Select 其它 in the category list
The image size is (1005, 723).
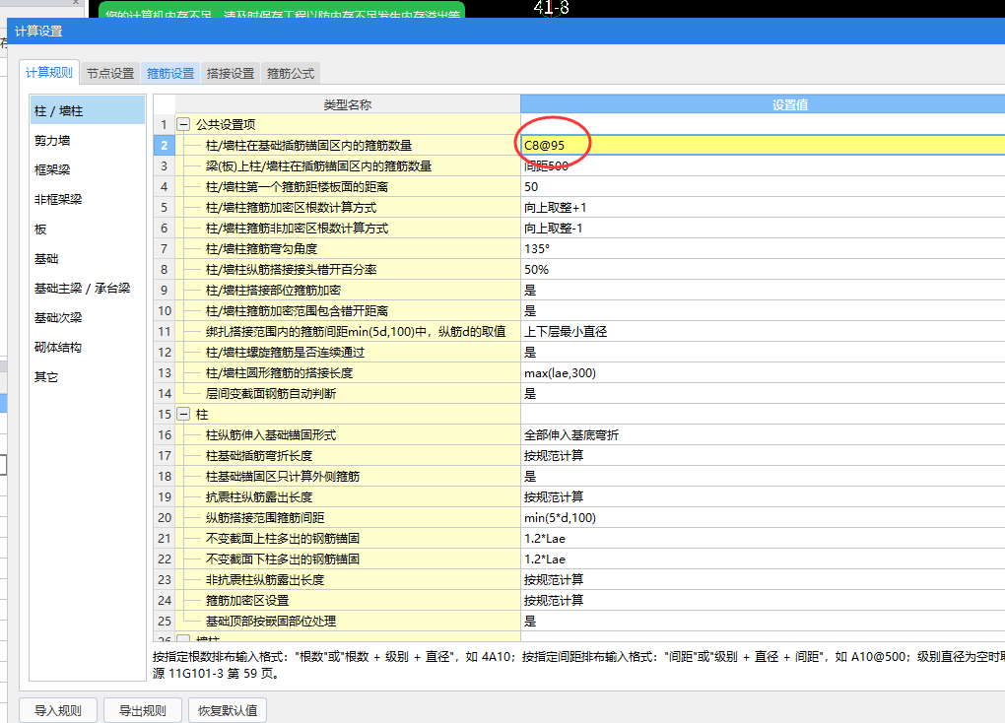[x=88, y=377]
